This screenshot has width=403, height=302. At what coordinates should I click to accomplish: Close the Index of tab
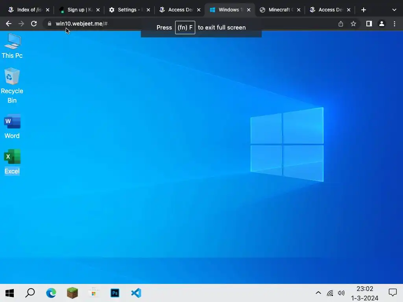(x=48, y=10)
